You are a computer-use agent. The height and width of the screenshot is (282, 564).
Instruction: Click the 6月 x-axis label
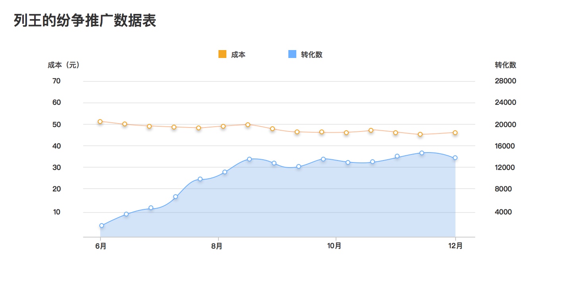101,246
